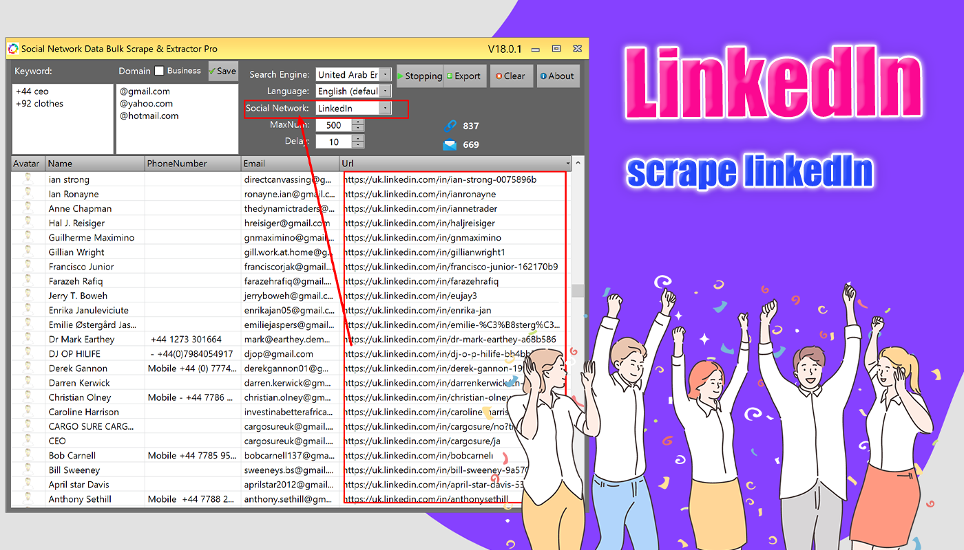Image resolution: width=964 pixels, height=550 pixels.
Task: Select Christian Olney's avatar icon
Action: tap(28, 397)
